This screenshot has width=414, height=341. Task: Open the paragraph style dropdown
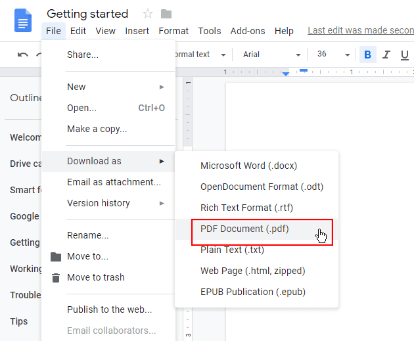[200, 55]
